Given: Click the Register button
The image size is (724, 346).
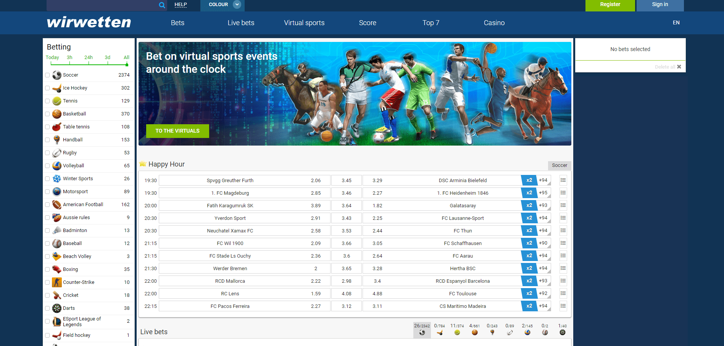Looking at the screenshot, I should click(x=610, y=5).
